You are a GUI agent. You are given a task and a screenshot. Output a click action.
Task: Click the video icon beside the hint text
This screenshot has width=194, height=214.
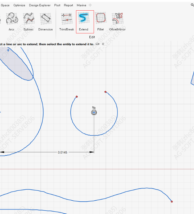pos(98,44)
